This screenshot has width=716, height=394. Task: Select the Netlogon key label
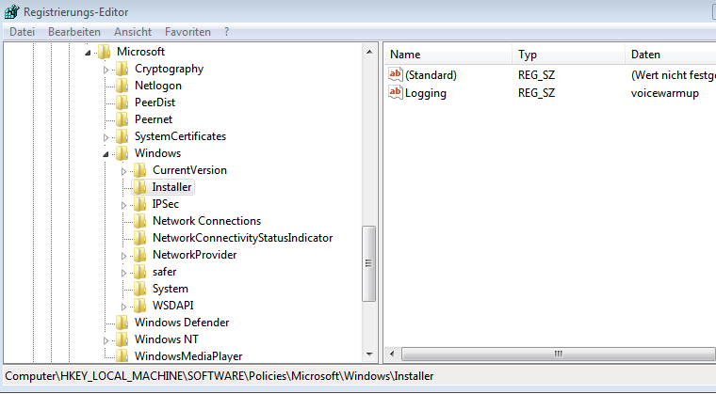coord(158,86)
